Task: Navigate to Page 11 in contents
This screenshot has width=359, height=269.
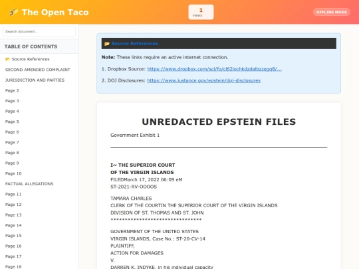Action: point(13,194)
